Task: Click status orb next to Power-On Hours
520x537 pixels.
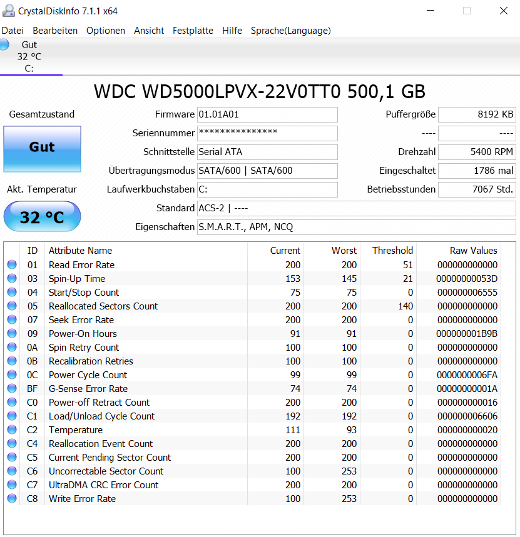Action: (x=12, y=333)
